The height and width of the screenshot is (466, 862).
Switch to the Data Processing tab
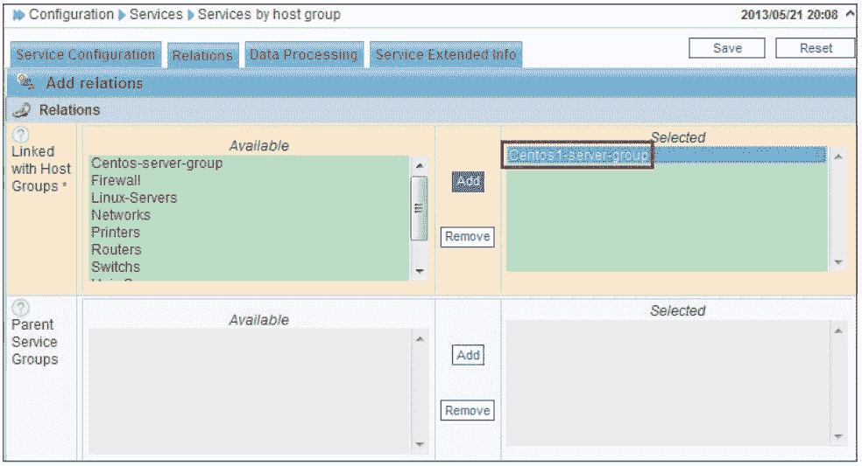303,54
